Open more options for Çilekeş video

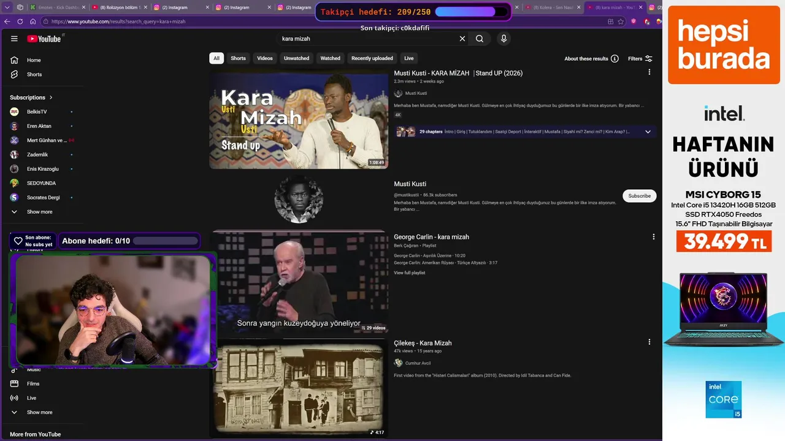pyautogui.click(x=649, y=342)
